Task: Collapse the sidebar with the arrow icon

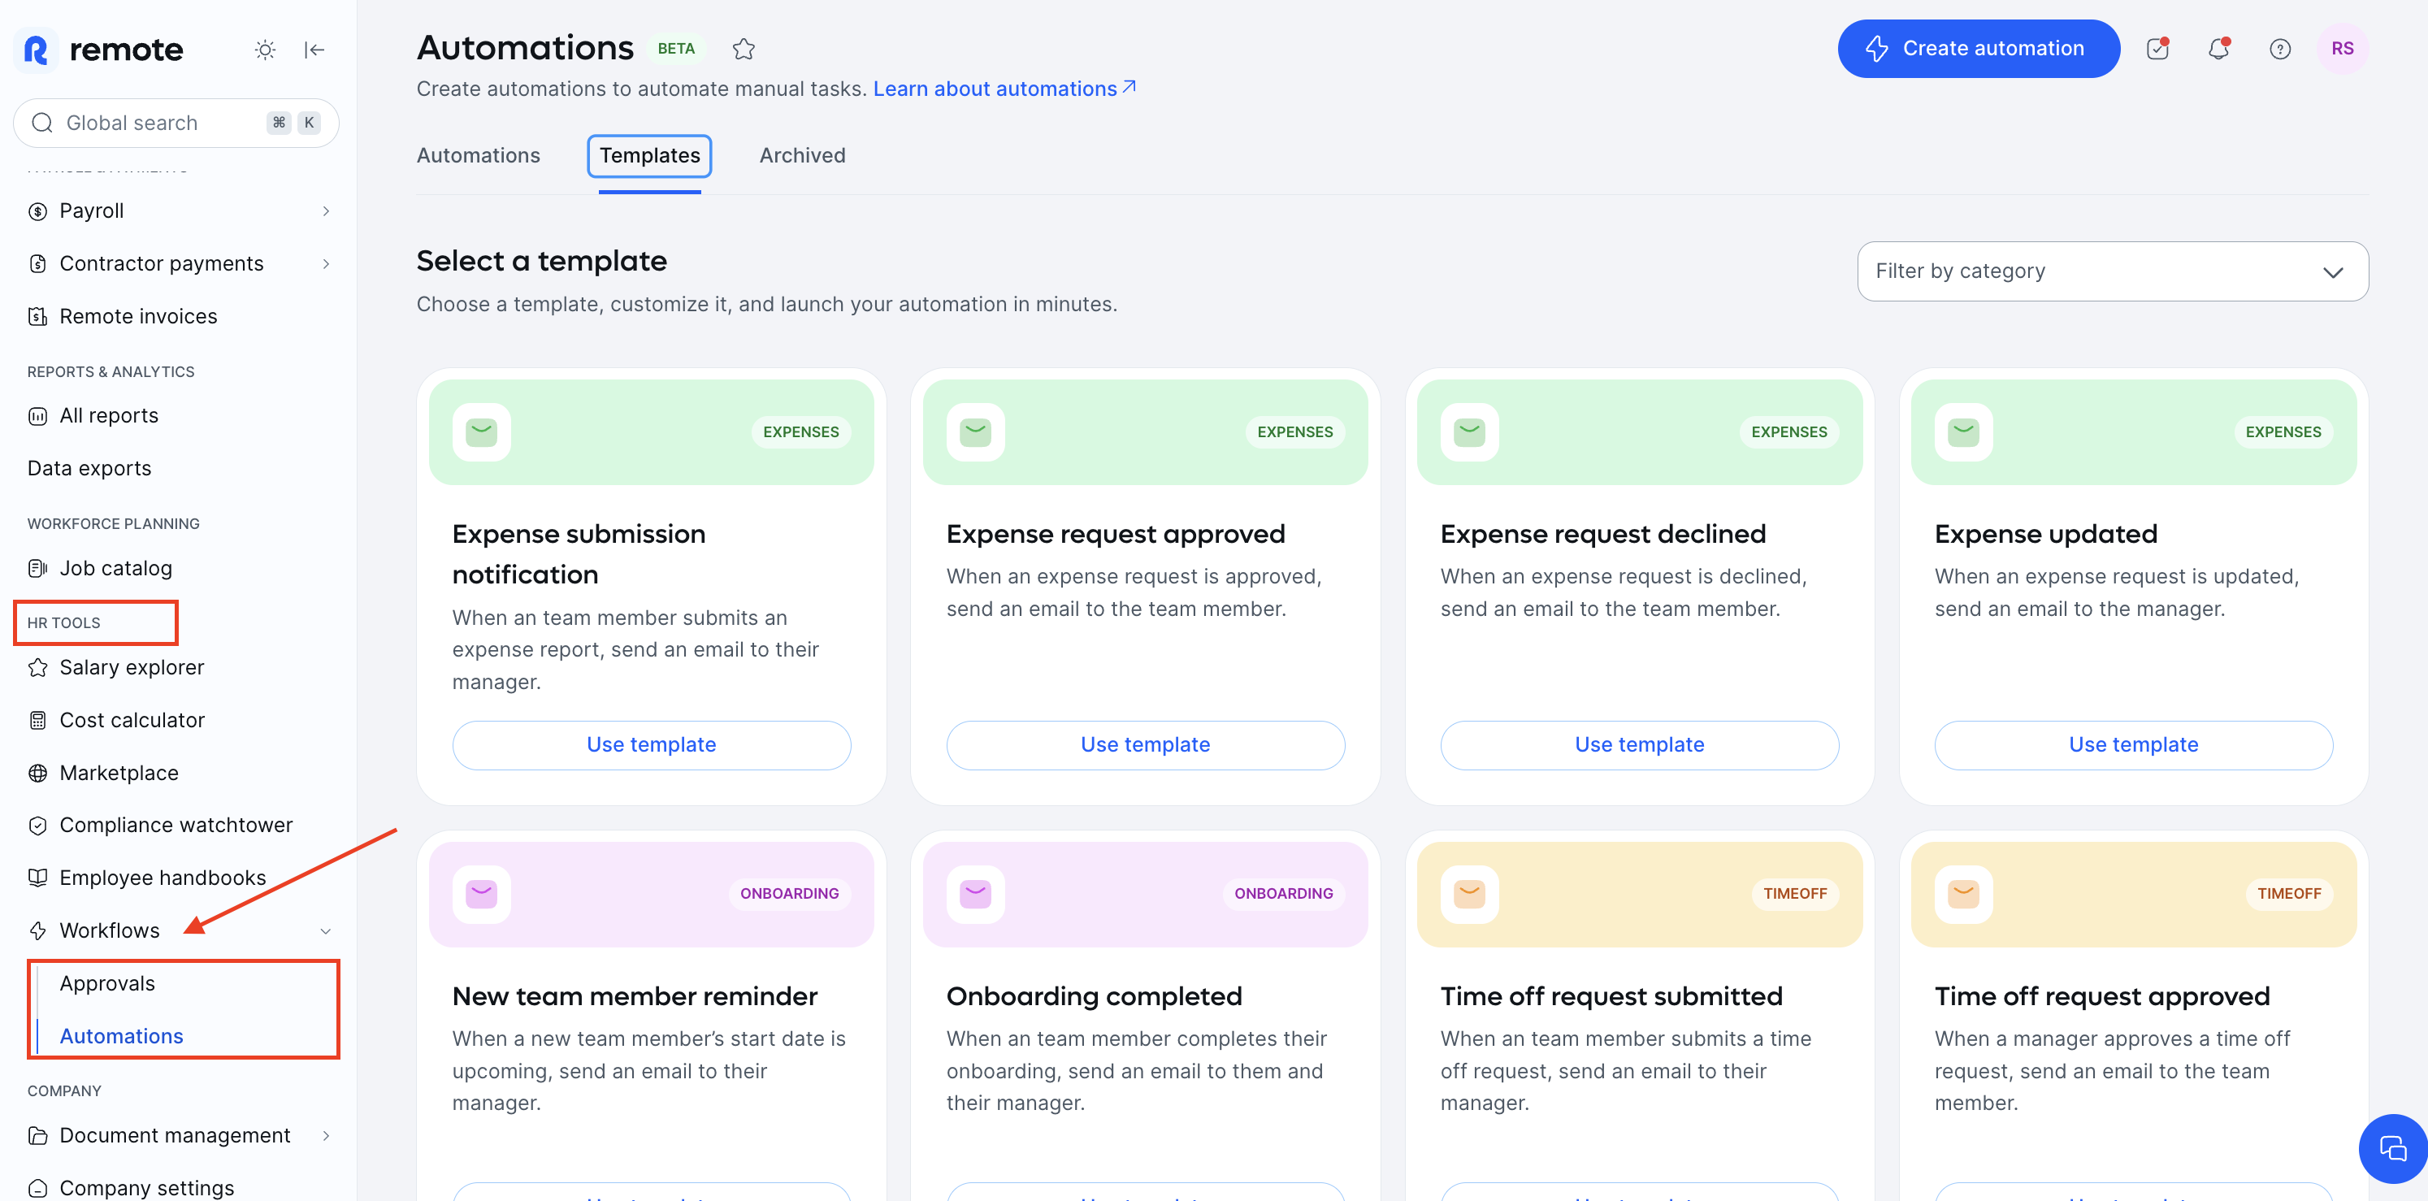Action: pos(314,50)
